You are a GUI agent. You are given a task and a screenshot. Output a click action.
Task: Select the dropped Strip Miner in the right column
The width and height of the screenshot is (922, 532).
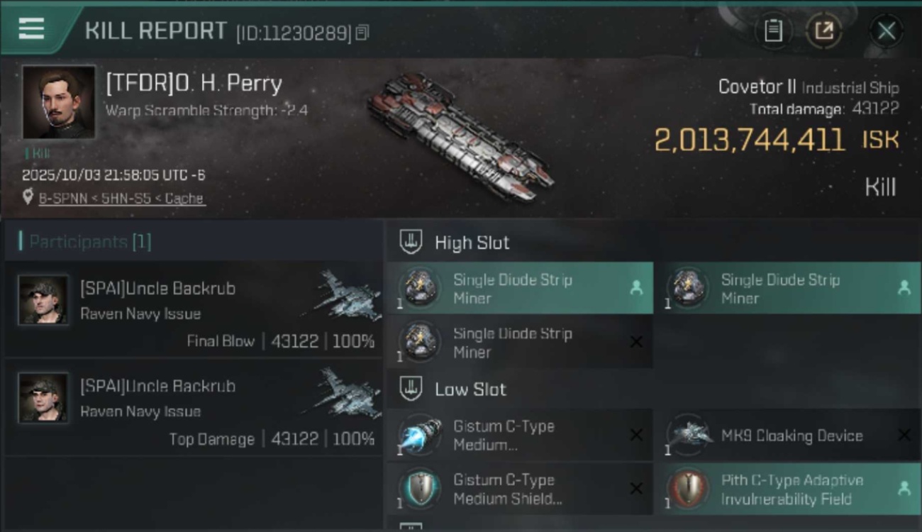click(x=786, y=288)
